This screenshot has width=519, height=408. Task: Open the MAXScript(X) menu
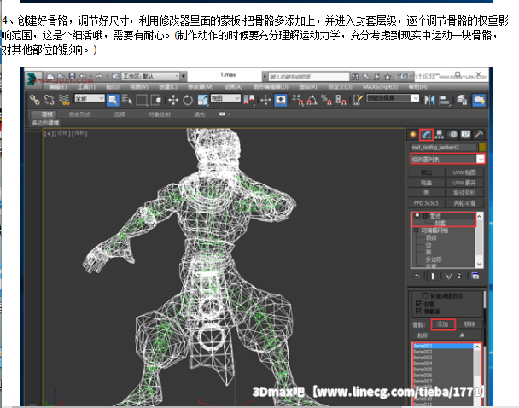click(381, 87)
